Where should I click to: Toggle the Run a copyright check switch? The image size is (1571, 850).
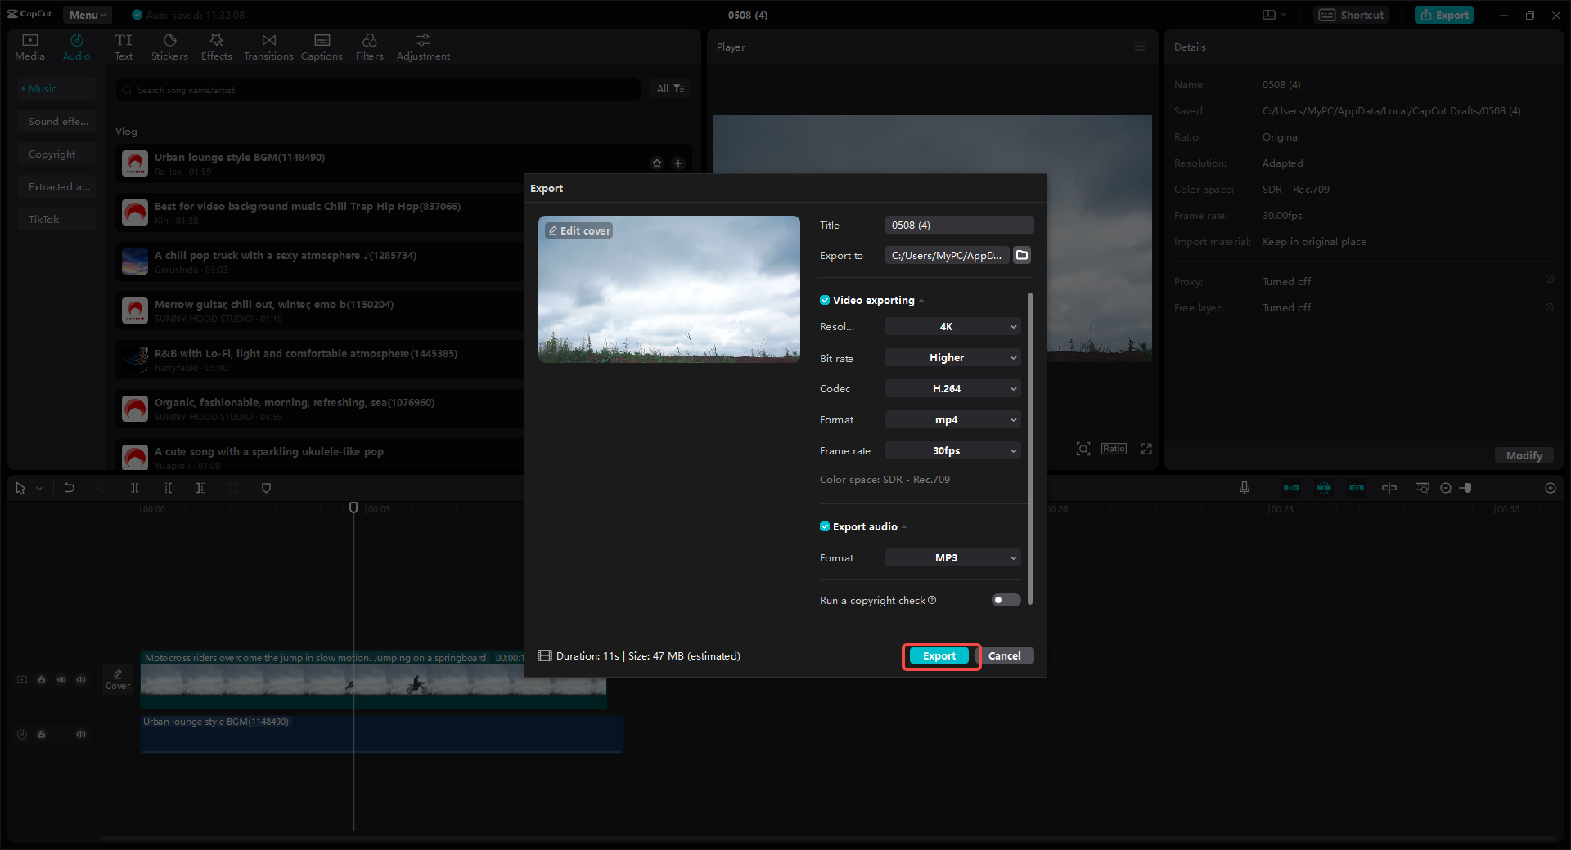(1005, 600)
